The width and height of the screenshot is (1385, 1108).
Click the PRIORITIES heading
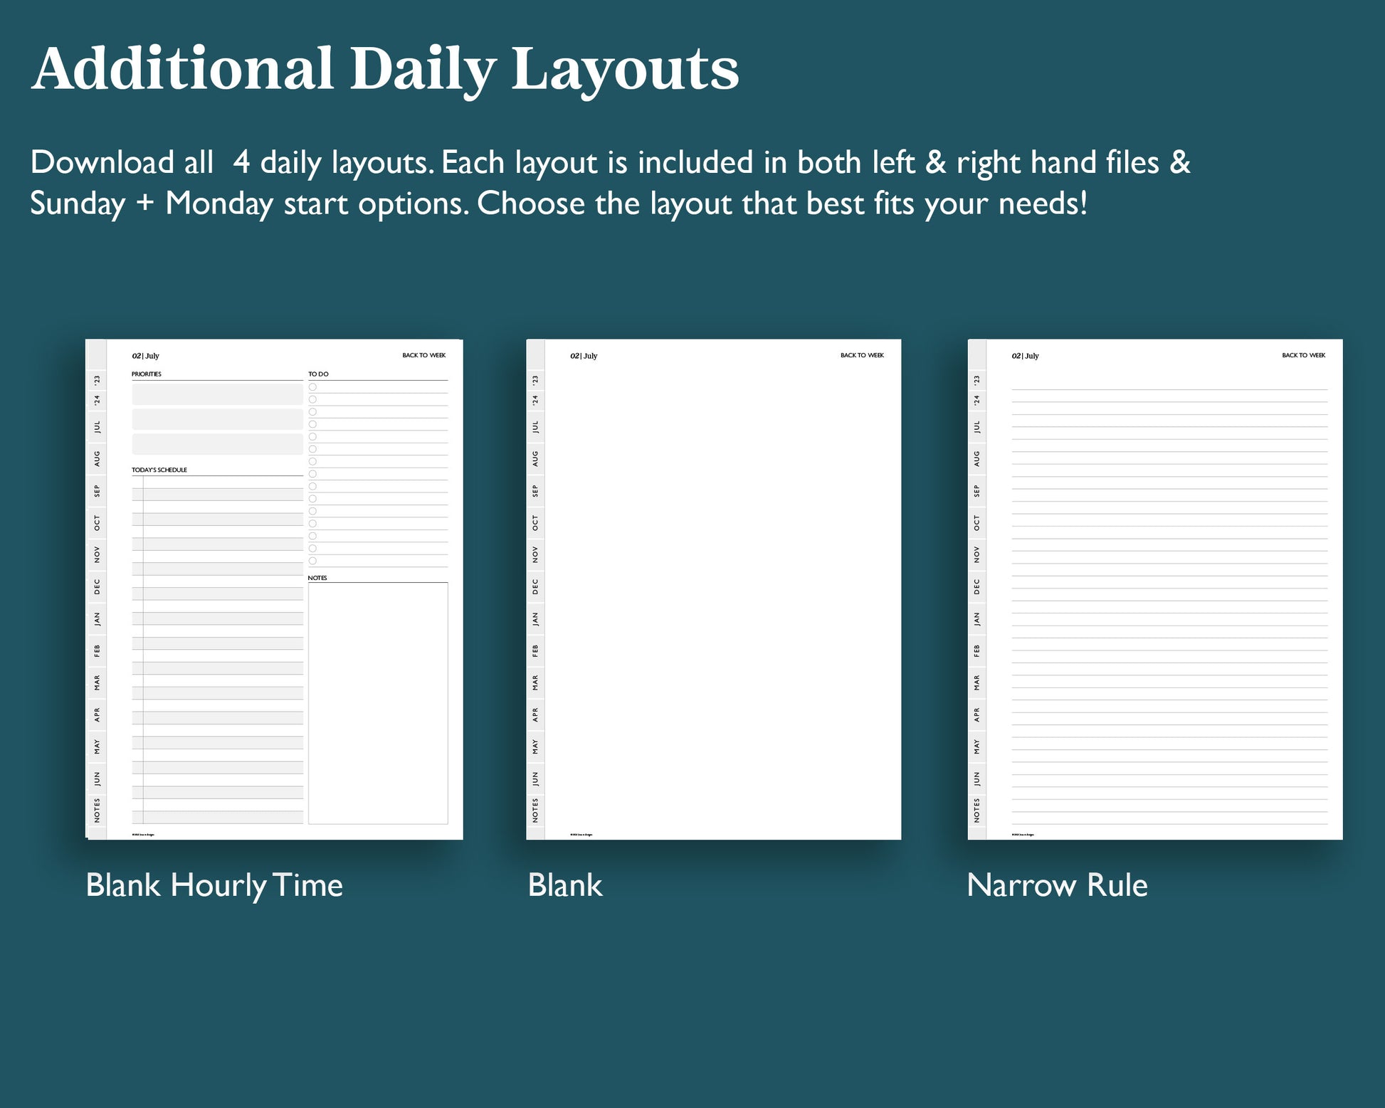147,374
